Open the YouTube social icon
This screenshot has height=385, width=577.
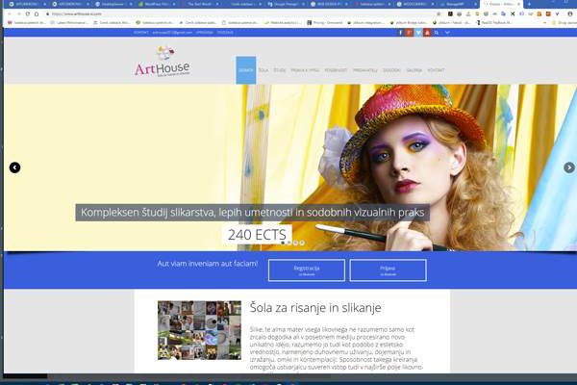(x=427, y=33)
